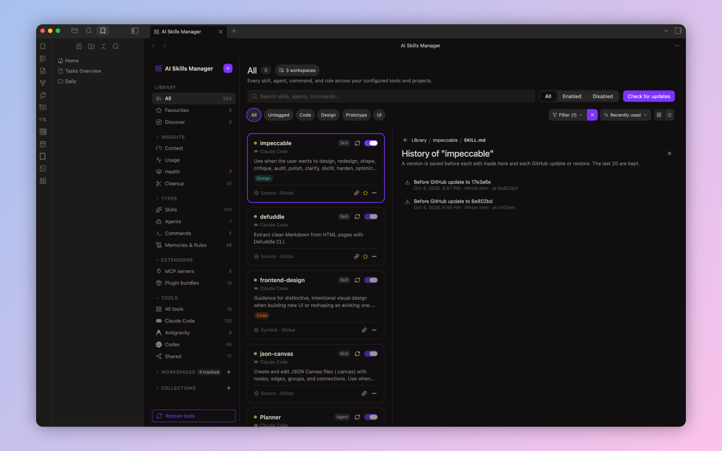Click the Rescan tools button
Screen dimensions: 722x451
[x=194, y=416]
